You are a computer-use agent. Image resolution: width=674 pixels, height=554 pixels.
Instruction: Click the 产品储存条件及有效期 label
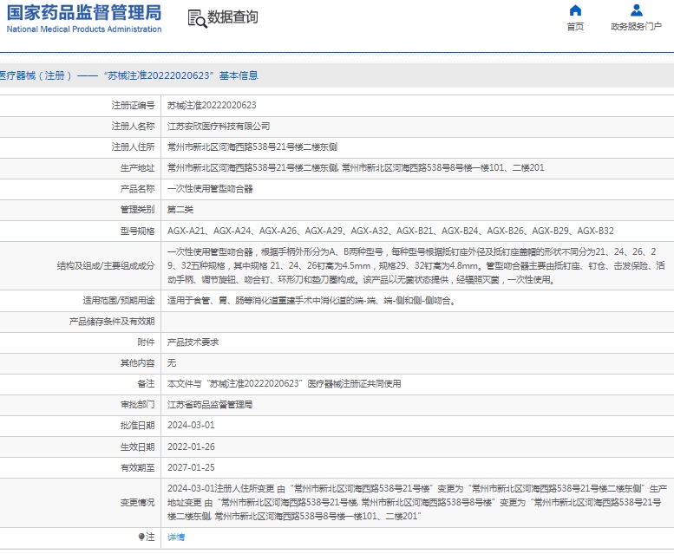(112, 322)
